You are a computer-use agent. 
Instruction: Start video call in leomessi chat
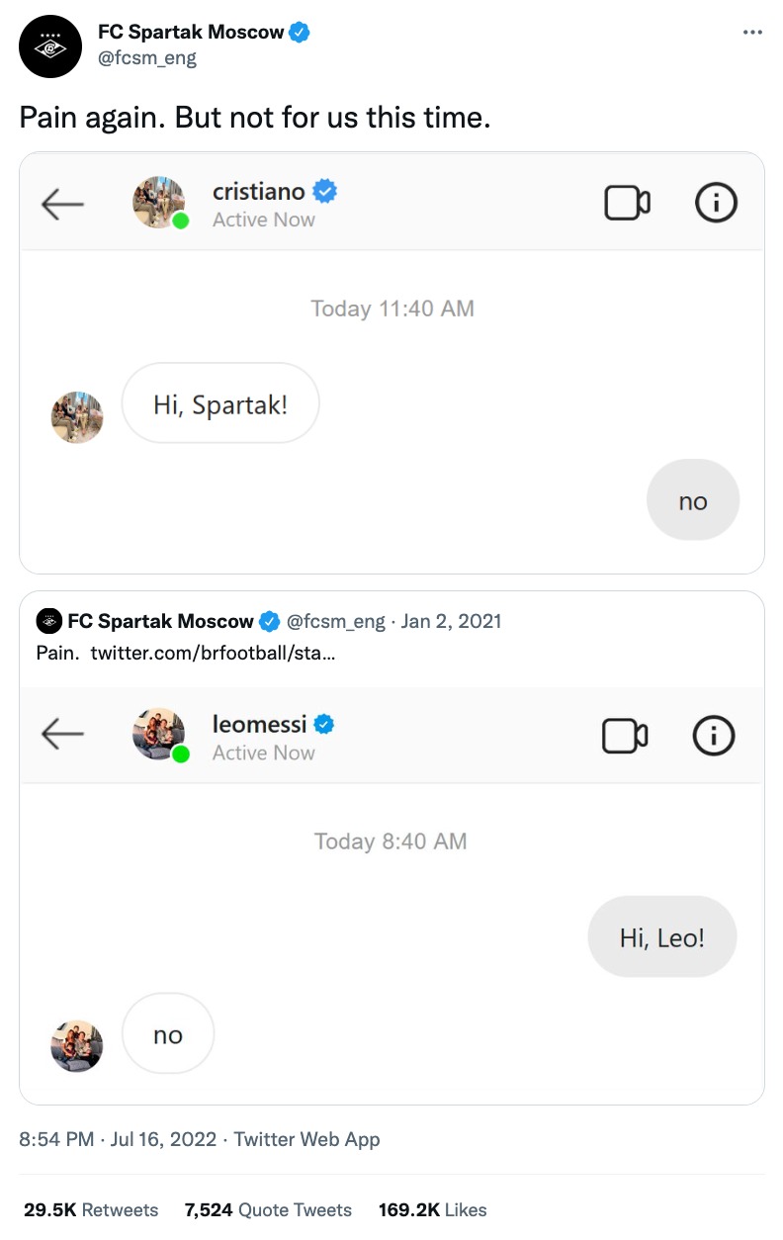[x=625, y=736]
